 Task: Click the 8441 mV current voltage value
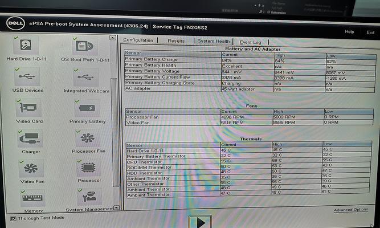[x=231, y=72]
